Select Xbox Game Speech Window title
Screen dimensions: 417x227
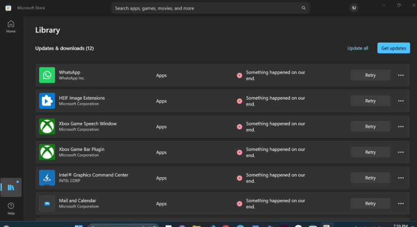[x=88, y=123]
